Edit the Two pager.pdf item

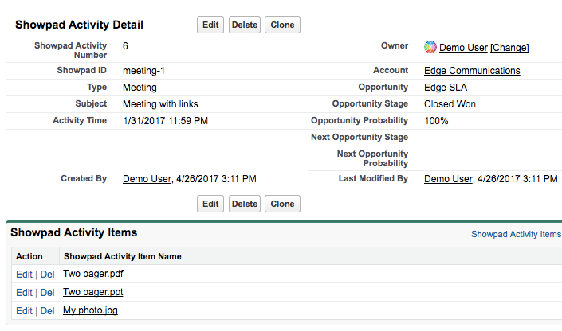(24, 275)
